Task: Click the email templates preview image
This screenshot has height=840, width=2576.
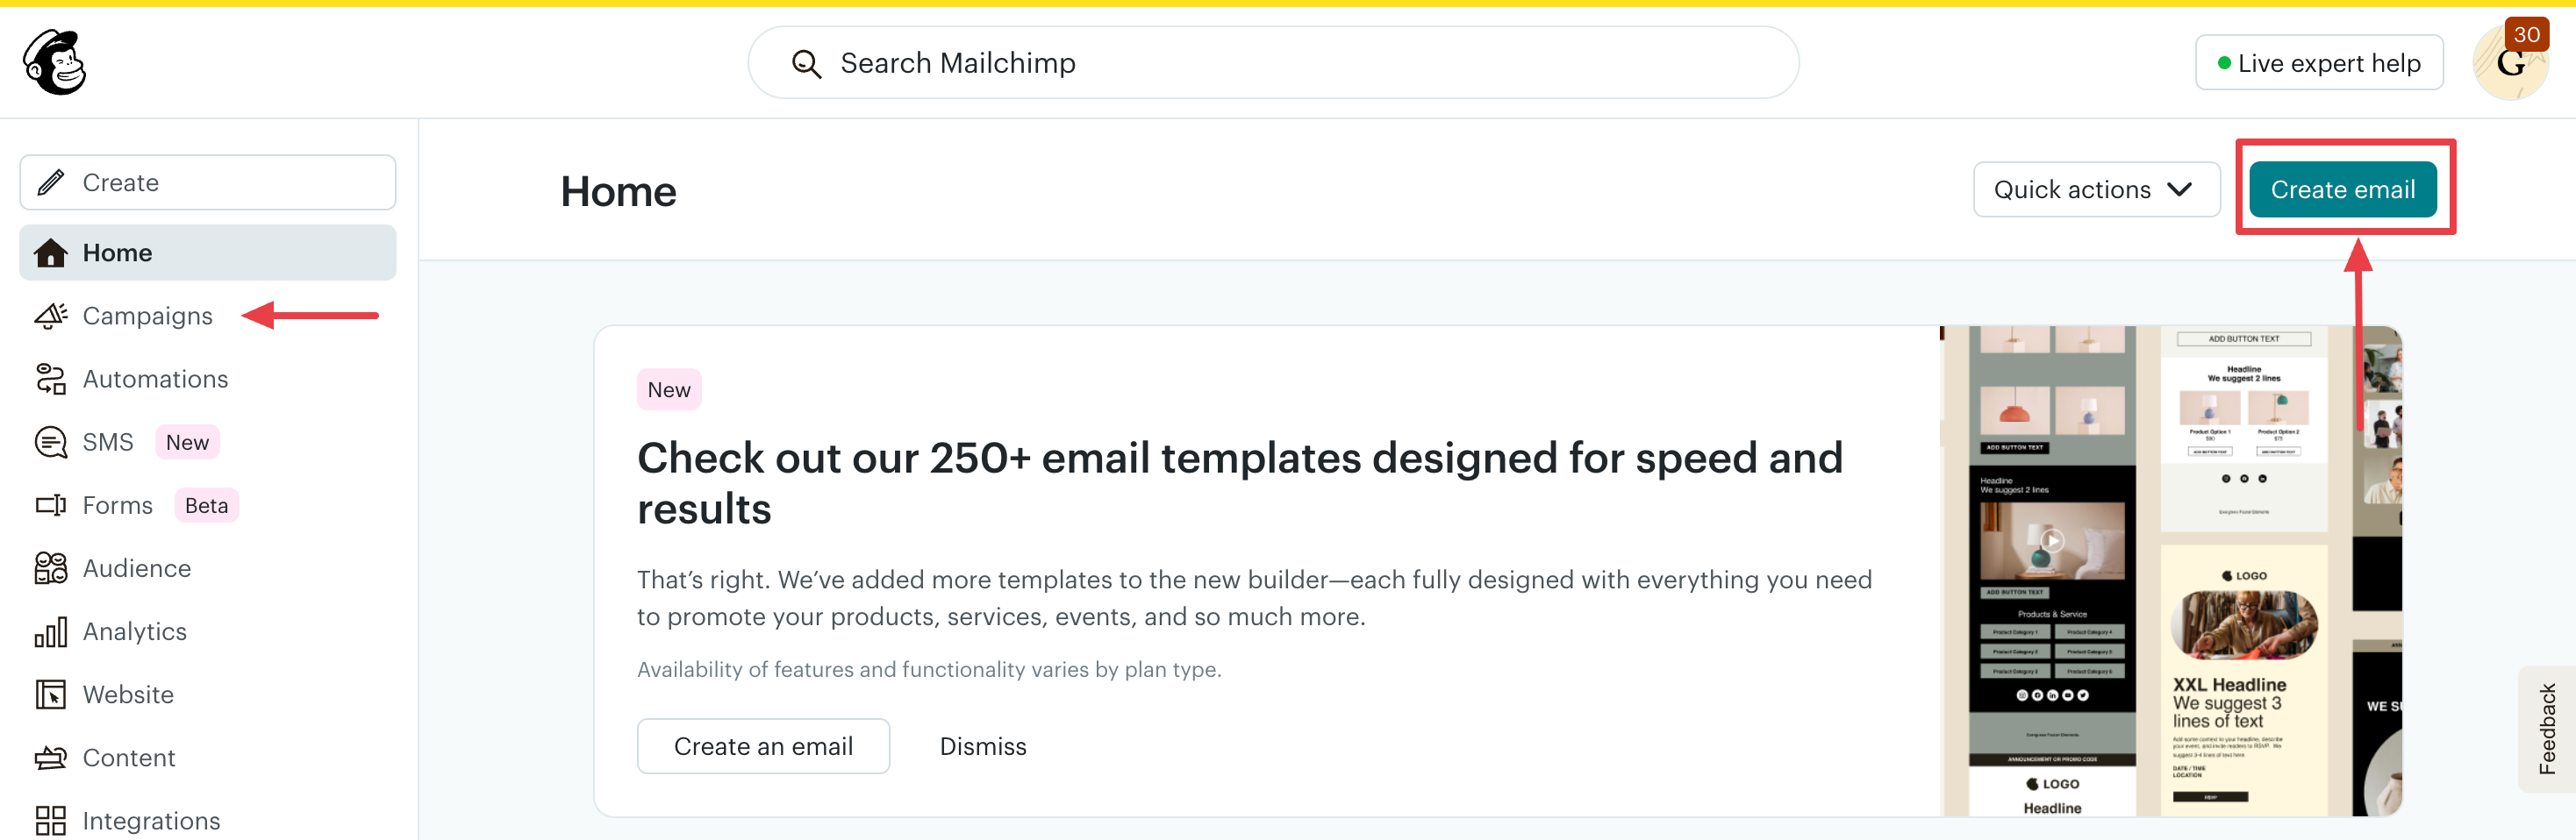Action: [2171, 572]
